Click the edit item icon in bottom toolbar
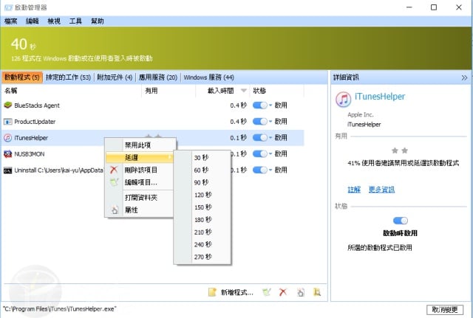The image size is (473, 318). click(x=266, y=293)
